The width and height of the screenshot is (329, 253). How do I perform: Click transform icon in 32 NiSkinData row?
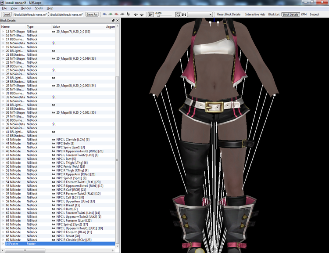(x=54, y=97)
